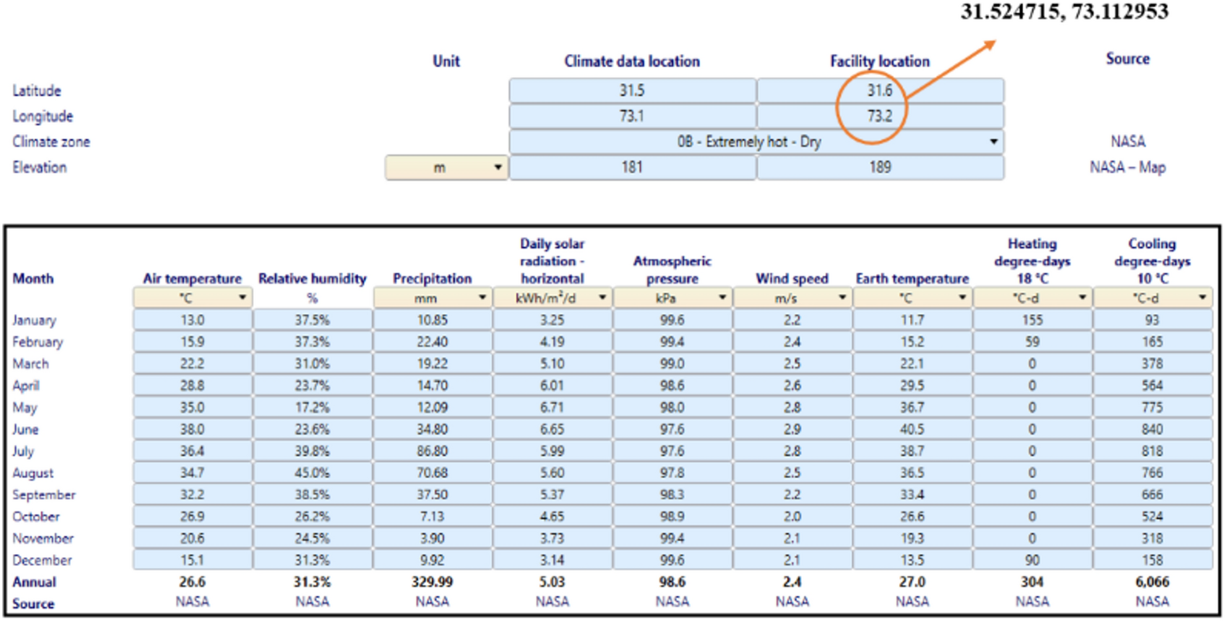This screenshot has width=1225, height=622.
Task: Click the January cooling degree-days cell 93
Action: coord(1152,320)
